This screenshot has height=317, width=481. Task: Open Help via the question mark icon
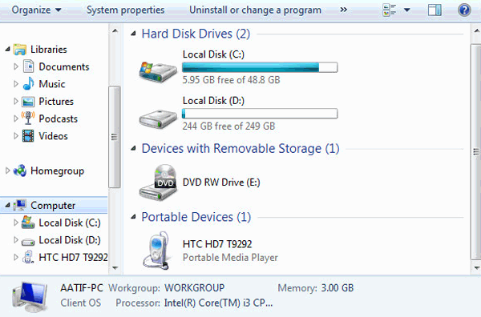(464, 10)
